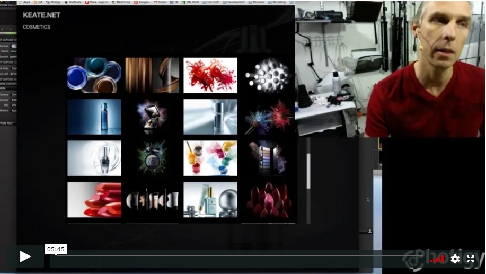Open the Gmail bookmark

click(x=160, y=2)
